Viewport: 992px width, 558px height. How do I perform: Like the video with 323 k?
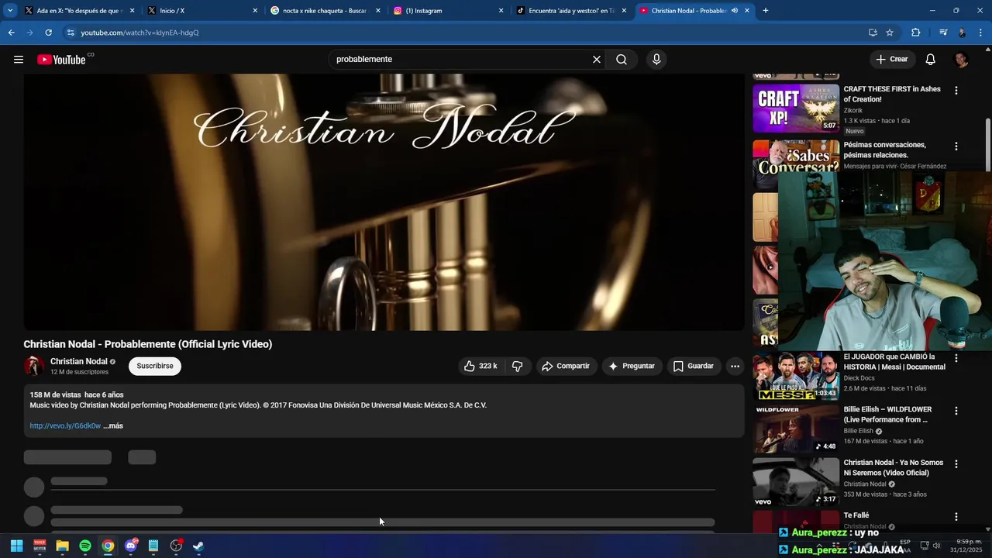point(480,366)
